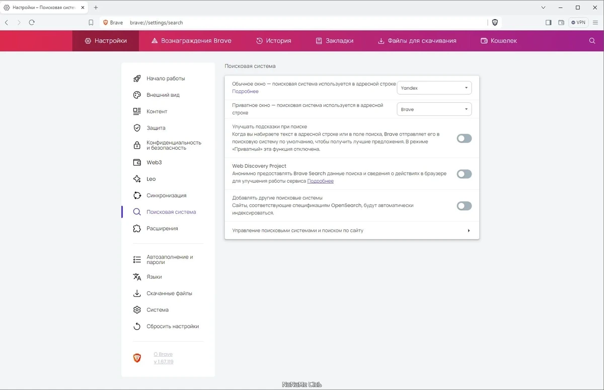Toggle Добавлять другие поисковые системы switch
604x390 pixels.
point(464,206)
